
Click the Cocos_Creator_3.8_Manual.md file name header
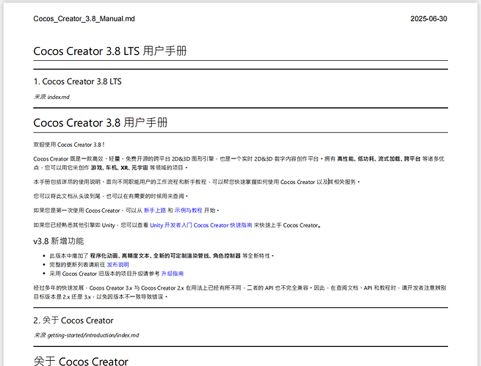click(x=84, y=18)
